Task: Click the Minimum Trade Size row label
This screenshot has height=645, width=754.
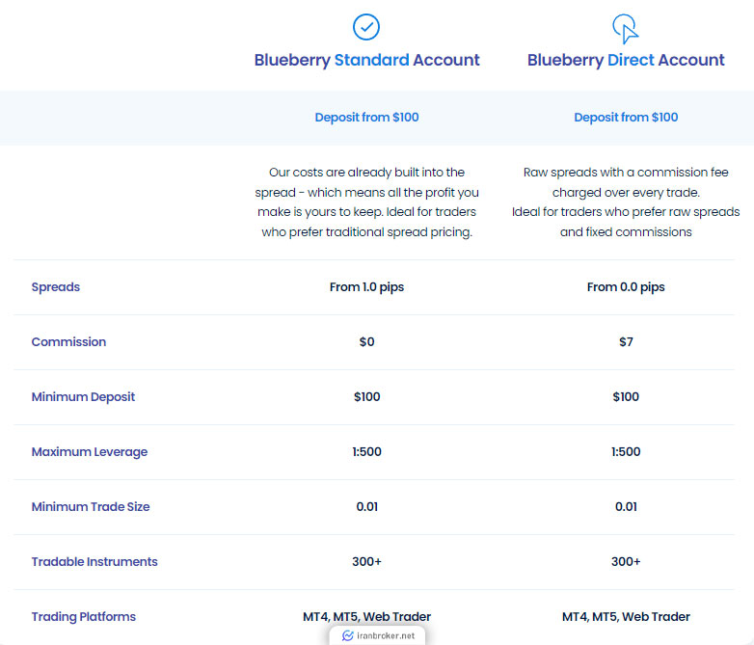Action: point(91,507)
